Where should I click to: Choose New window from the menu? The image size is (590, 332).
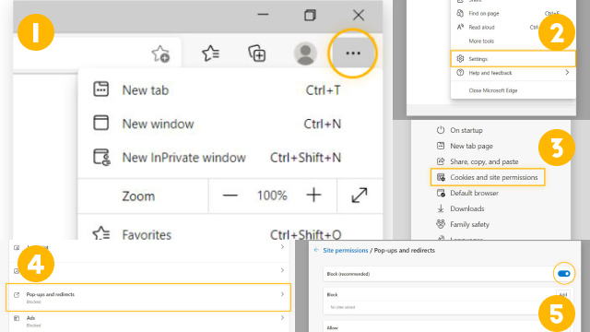point(230,124)
